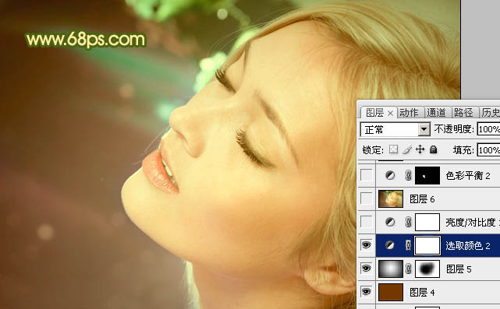This screenshot has width=500, height=309.
Task: Toggle visibility of 图层 4 layer
Action: click(366, 292)
